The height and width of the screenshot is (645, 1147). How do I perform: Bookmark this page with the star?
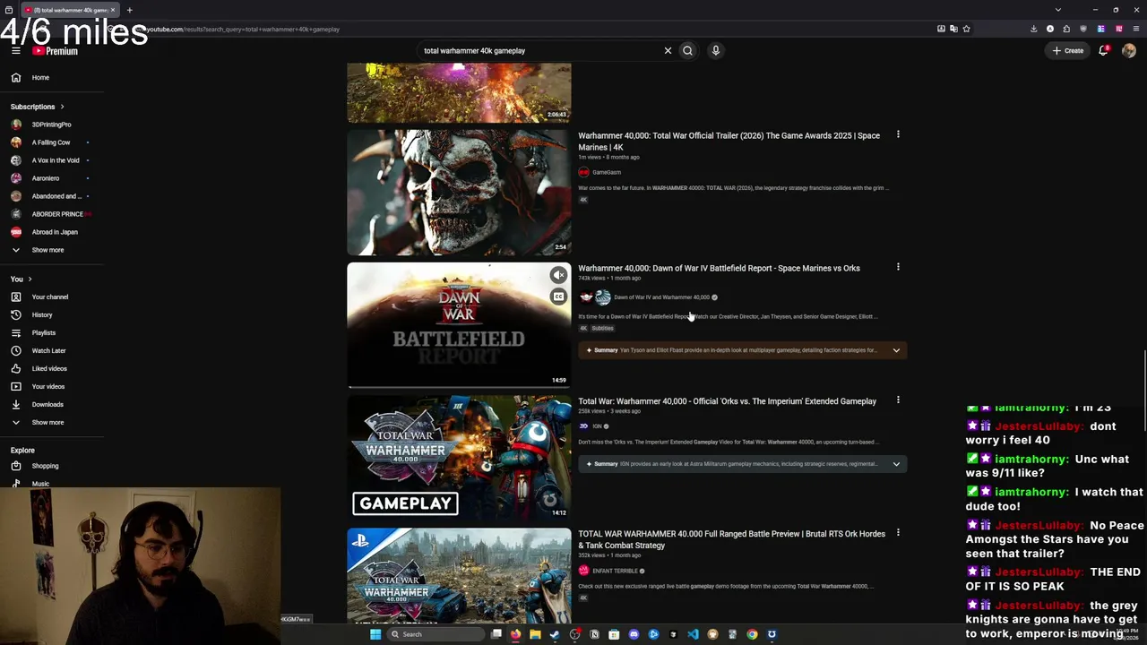click(x=966, y=29)
